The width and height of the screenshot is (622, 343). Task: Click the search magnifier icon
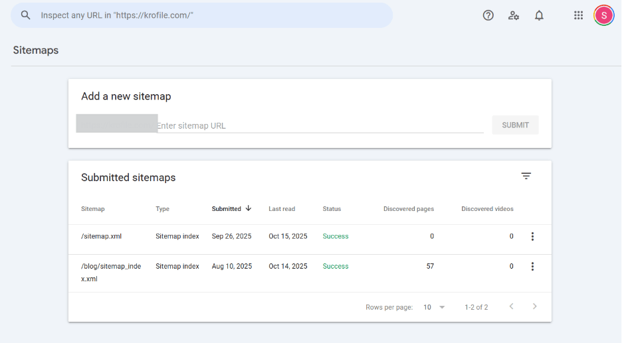pos(26,15)
